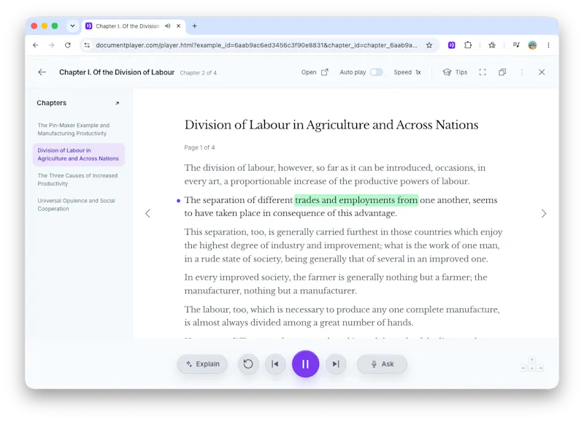Select The Pin-Maker Example and Manufacturing Productivity
This screenshot has width=584, height=422.
78,129
